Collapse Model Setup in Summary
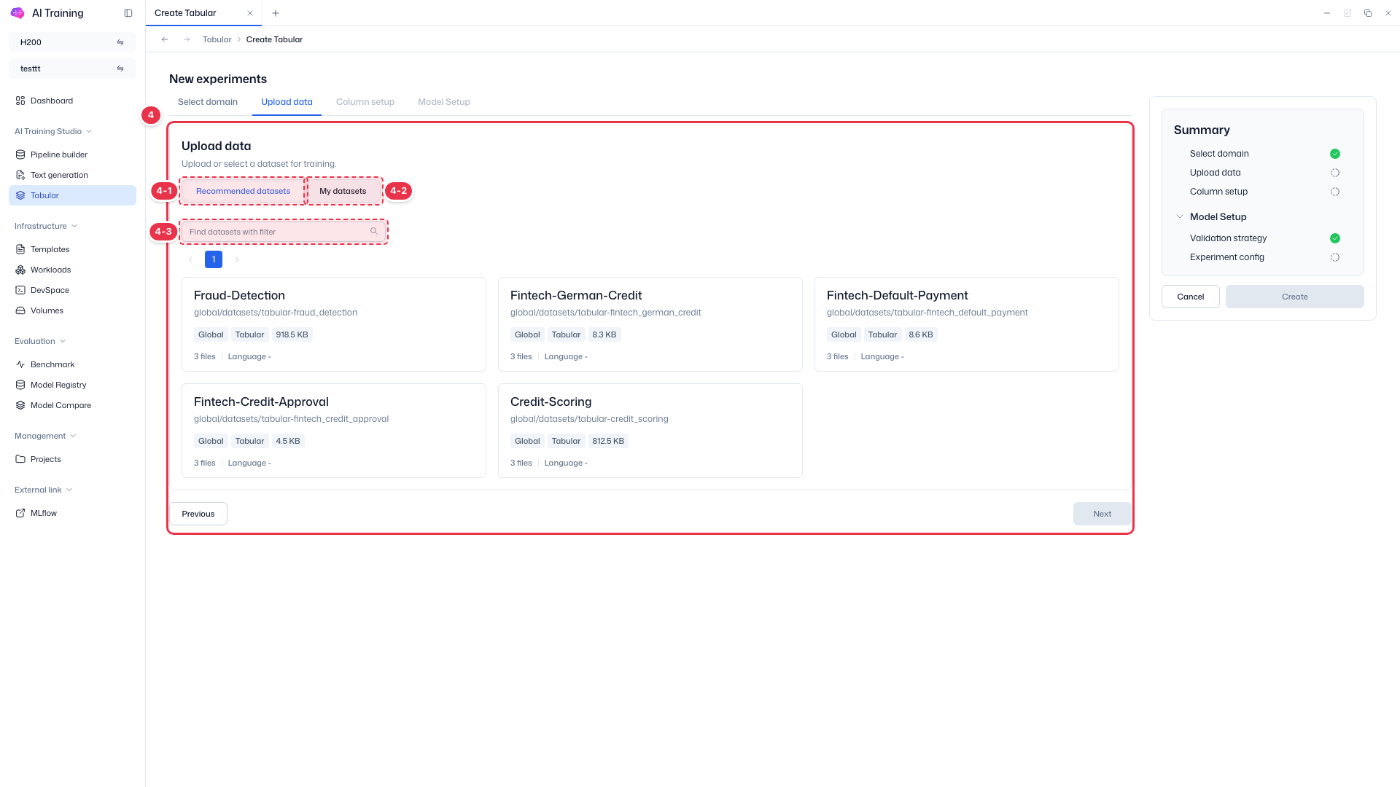 1180,216
